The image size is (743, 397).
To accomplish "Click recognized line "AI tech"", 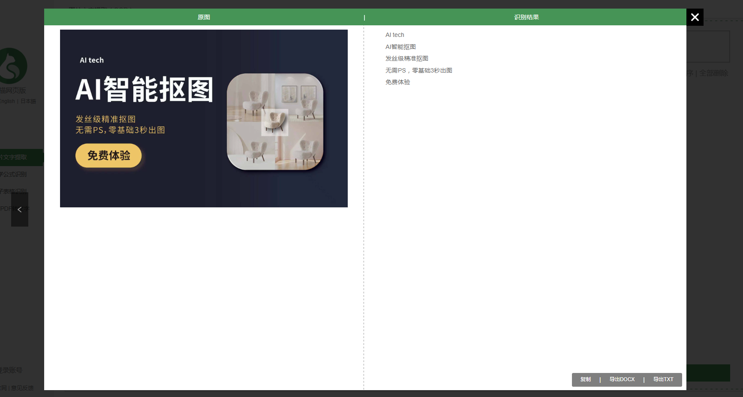I will coord(395,35).
